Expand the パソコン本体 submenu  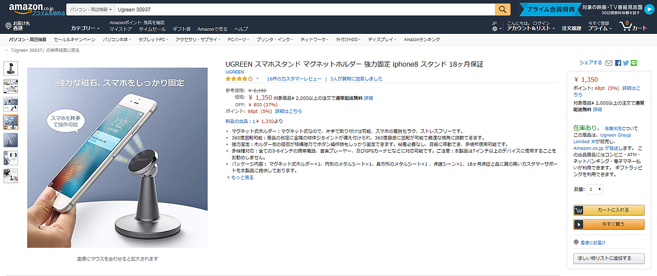(116, 40)
